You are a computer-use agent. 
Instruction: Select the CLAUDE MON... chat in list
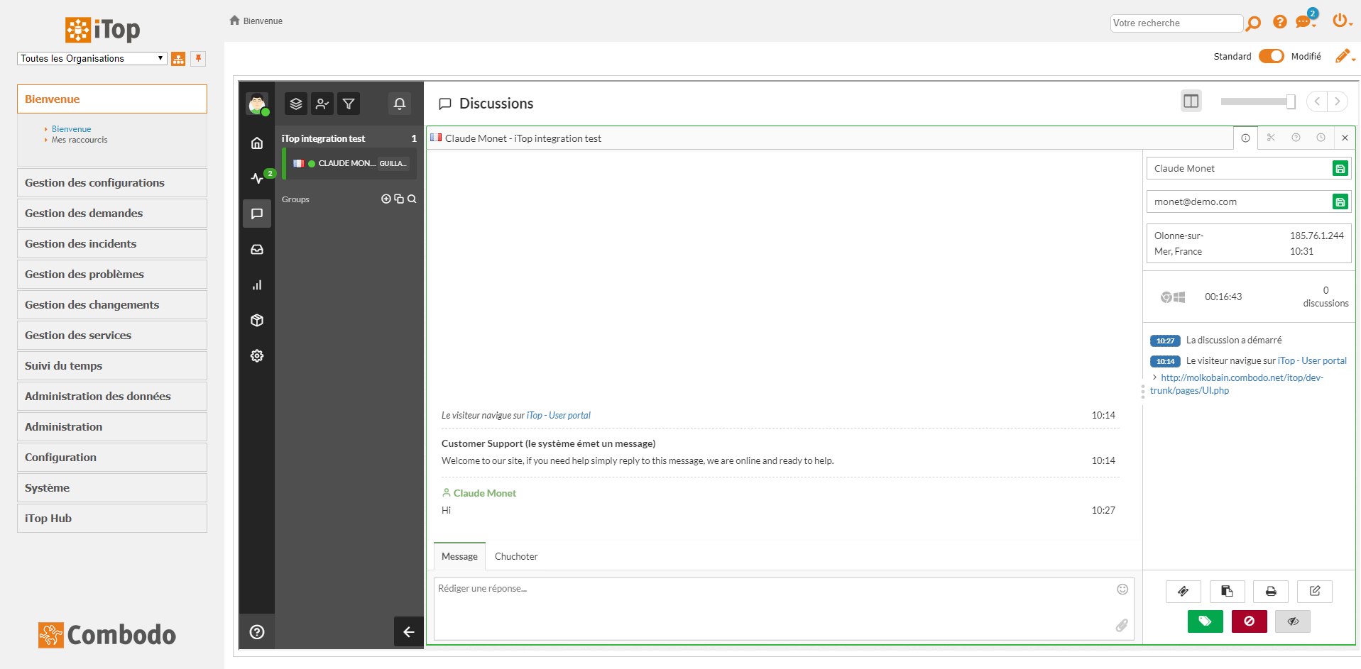tap(350, 163)
